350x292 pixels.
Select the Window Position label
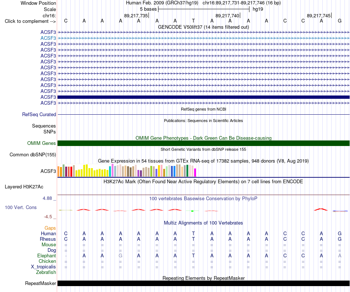[x=38, y=3]
